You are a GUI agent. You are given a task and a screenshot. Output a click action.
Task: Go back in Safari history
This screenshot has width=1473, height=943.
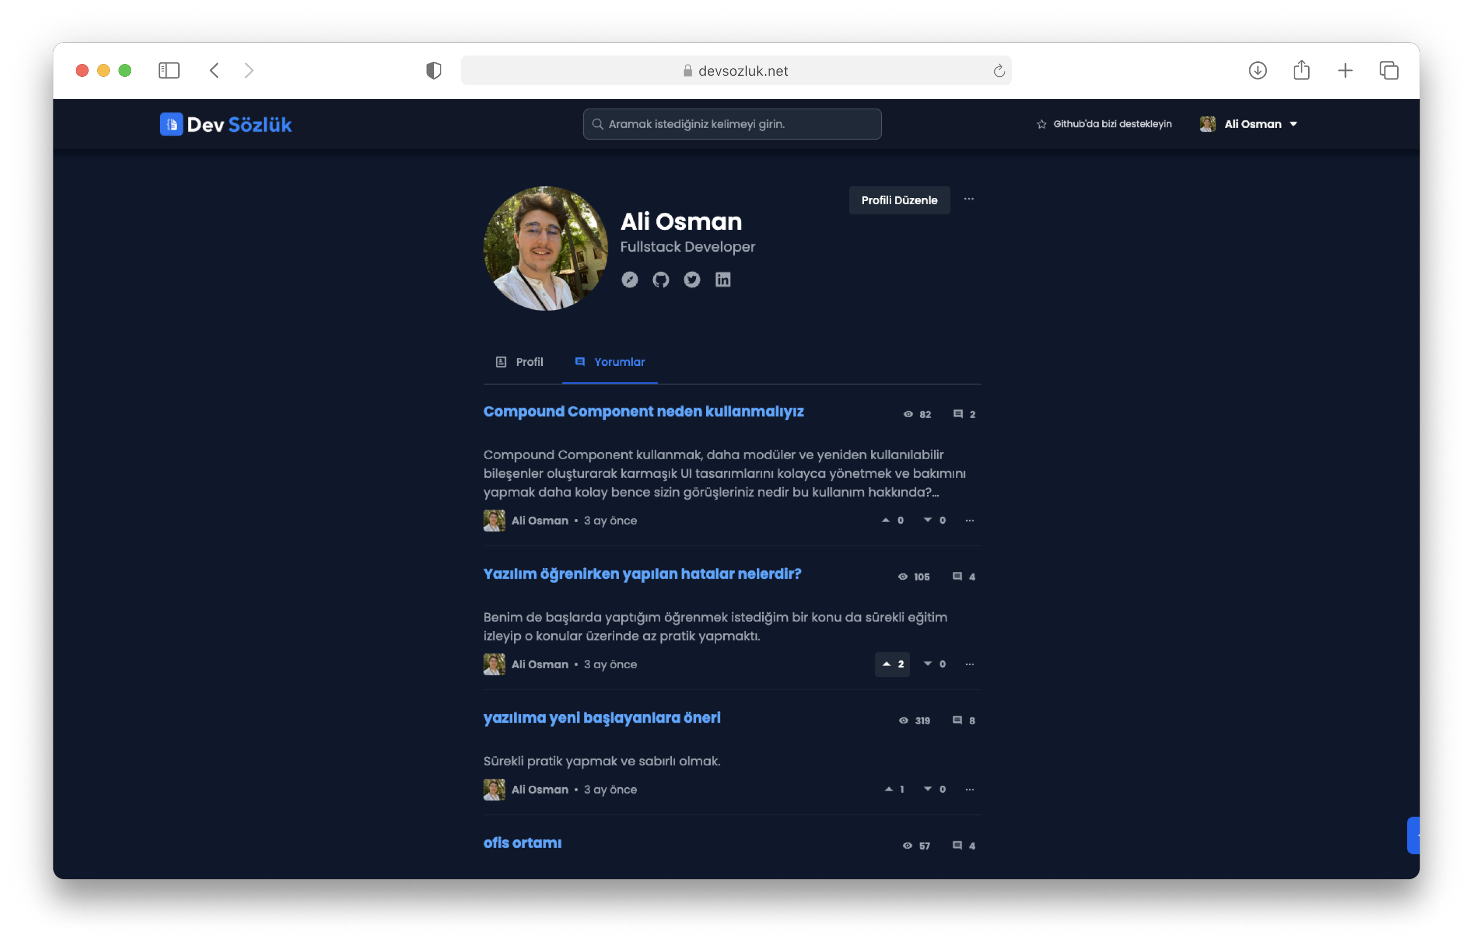point(214,70)
